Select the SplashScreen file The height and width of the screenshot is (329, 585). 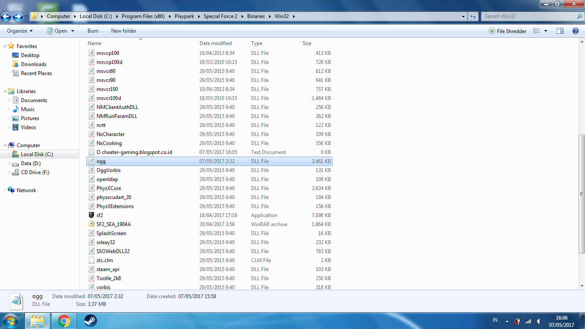coord(111,233)
